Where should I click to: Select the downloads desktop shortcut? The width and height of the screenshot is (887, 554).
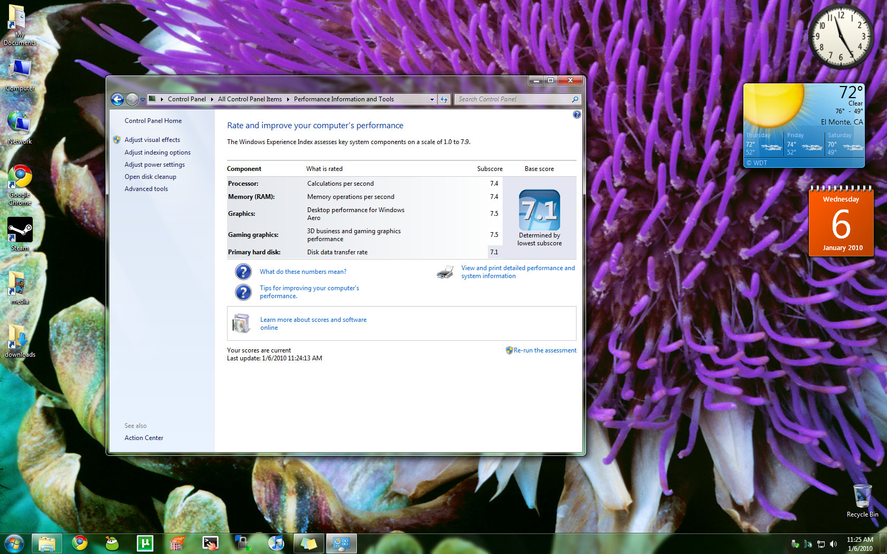20,341
